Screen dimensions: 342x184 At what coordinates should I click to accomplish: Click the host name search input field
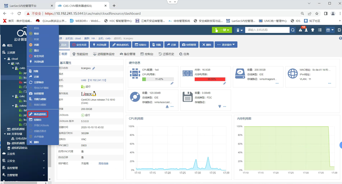point(266,30)
